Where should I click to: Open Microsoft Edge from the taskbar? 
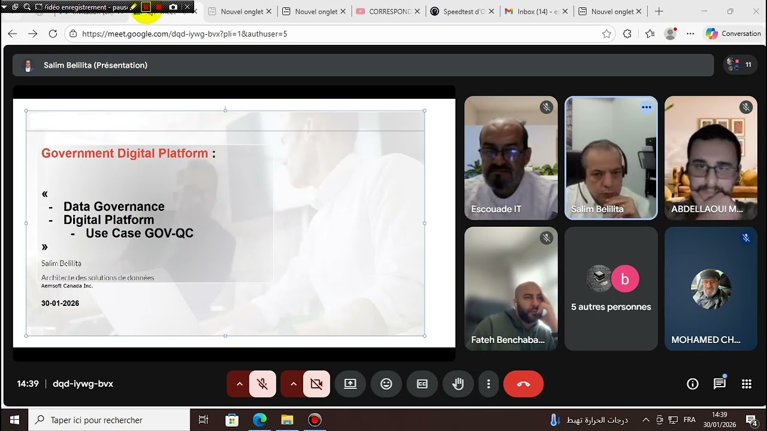259,420
